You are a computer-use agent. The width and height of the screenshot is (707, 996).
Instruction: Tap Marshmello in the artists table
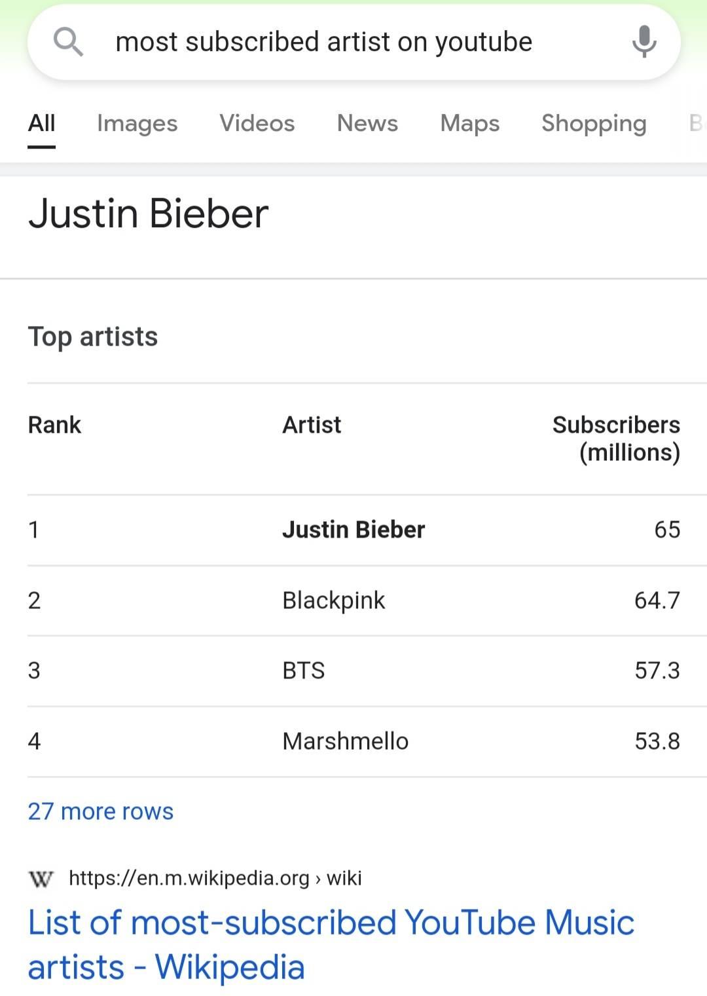pos(345,741)
